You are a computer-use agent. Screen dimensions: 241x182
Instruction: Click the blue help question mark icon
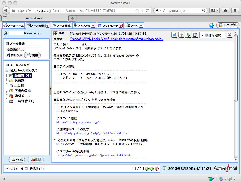(x=211, y=26)
